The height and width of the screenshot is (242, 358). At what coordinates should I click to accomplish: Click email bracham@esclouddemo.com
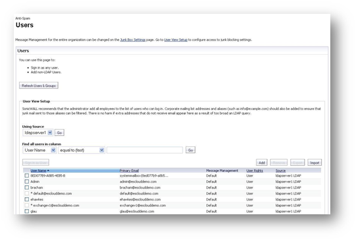(140, 187)
